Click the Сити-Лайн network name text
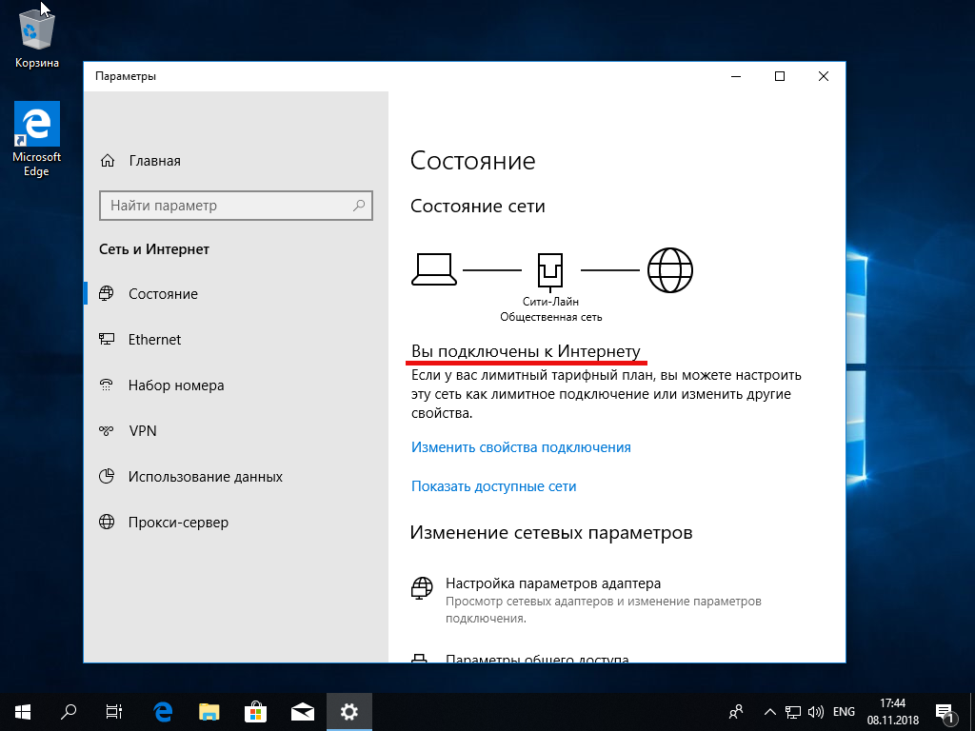The image size is (975, 731). [550, 302]
